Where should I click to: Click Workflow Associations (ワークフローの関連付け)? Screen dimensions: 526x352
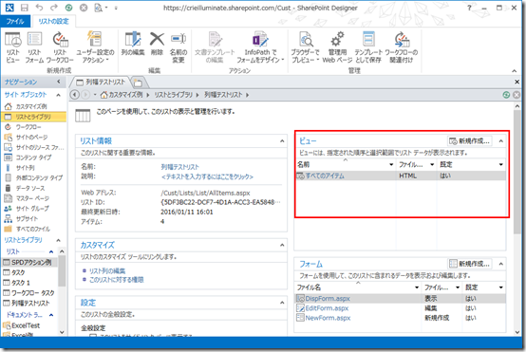(401, 47)
